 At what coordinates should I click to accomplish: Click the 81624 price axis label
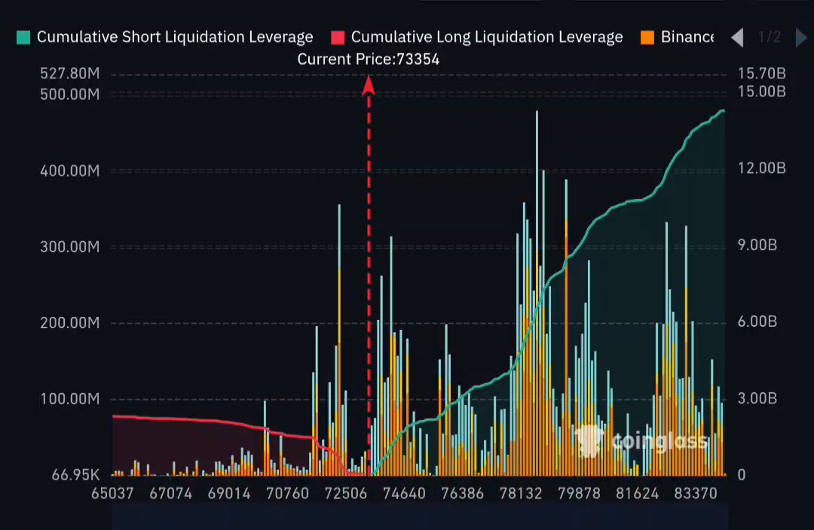click(x=637, y=493)
